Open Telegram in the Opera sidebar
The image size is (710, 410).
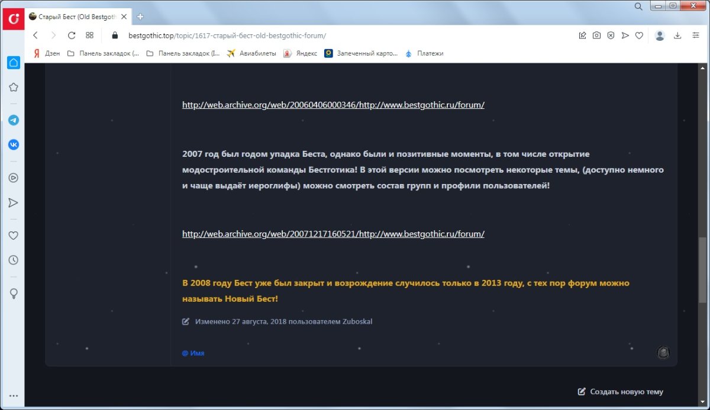pos(13,120)
